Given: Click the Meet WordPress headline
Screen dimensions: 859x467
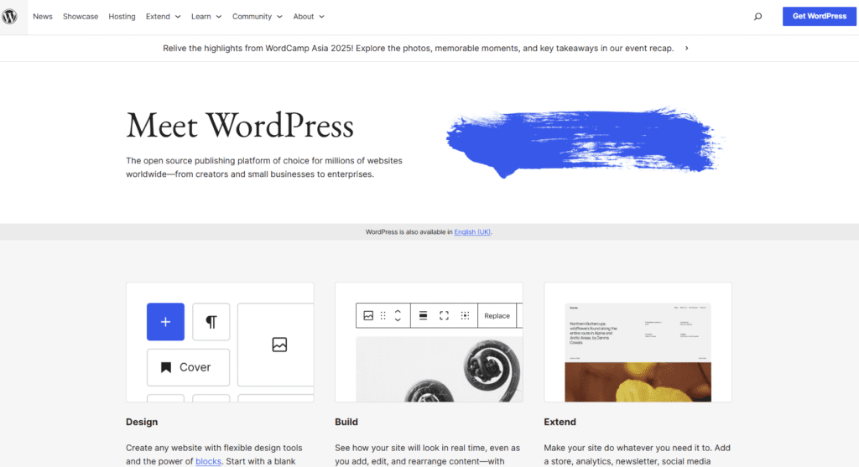Looking at the screenshot, I should (x=240, y=126).
